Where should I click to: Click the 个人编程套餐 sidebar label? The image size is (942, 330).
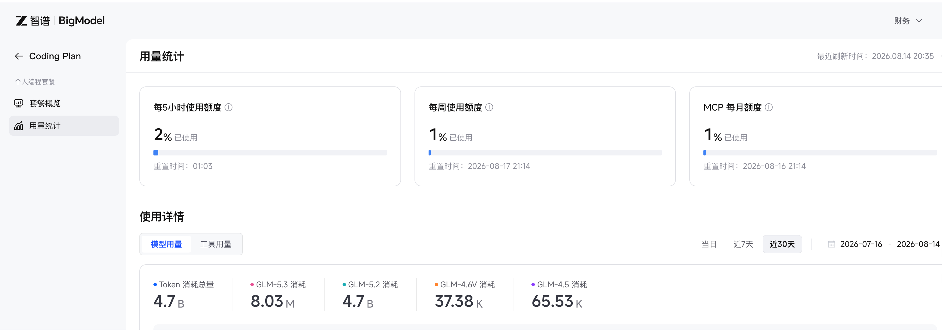tap(35, 82)
